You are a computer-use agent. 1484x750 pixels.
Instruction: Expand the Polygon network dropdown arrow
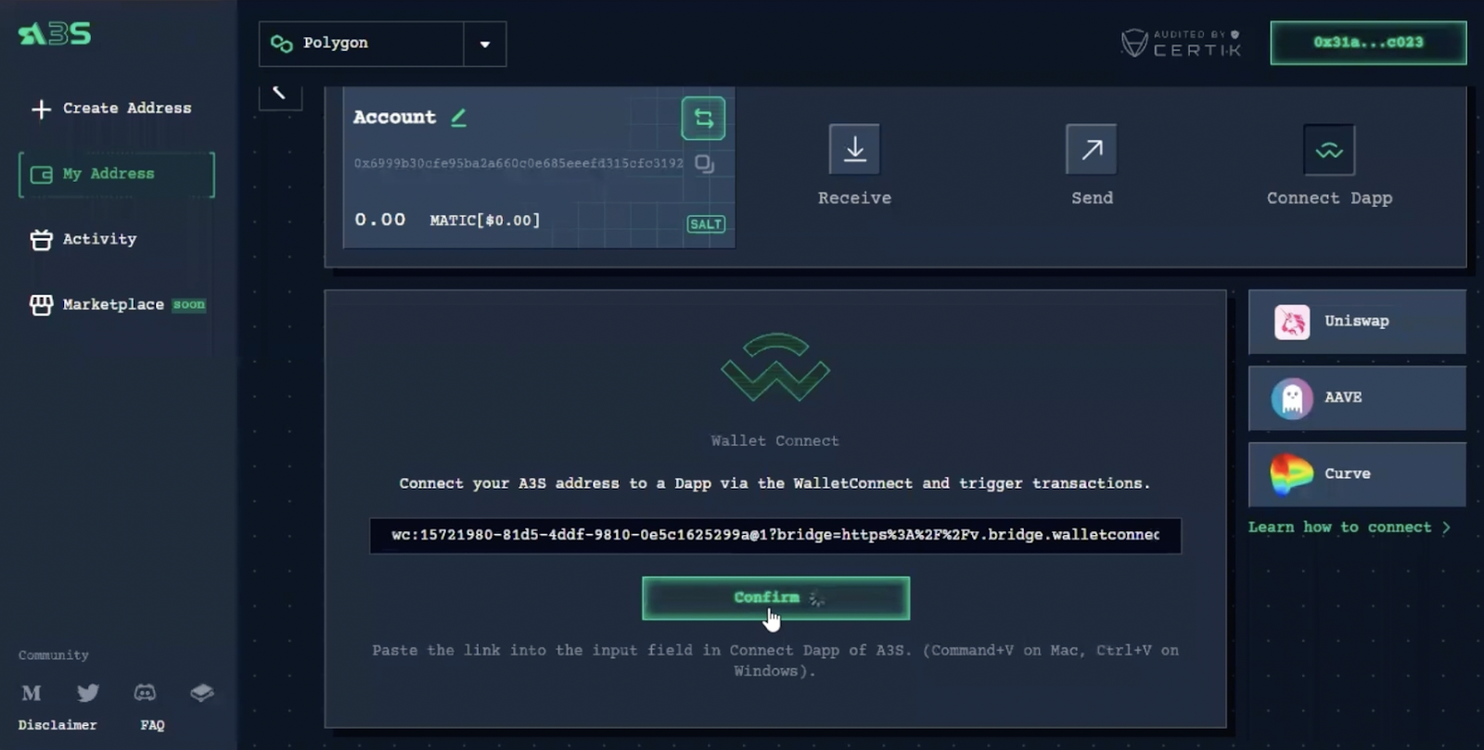tap(485, 44)
